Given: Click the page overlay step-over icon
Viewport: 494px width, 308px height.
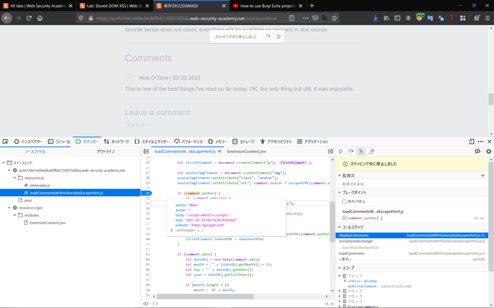Looking at the screenshot, I should pyautogui.click(x=268, y=37).
